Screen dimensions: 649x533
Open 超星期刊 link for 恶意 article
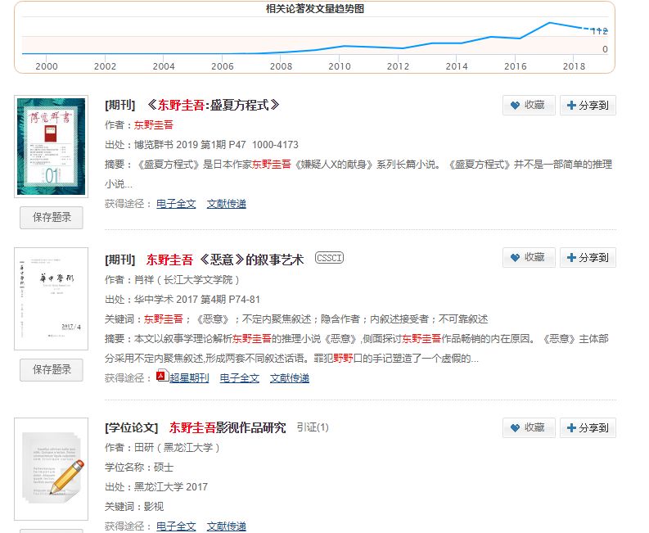pyautogui.click(x=189, y=378)
